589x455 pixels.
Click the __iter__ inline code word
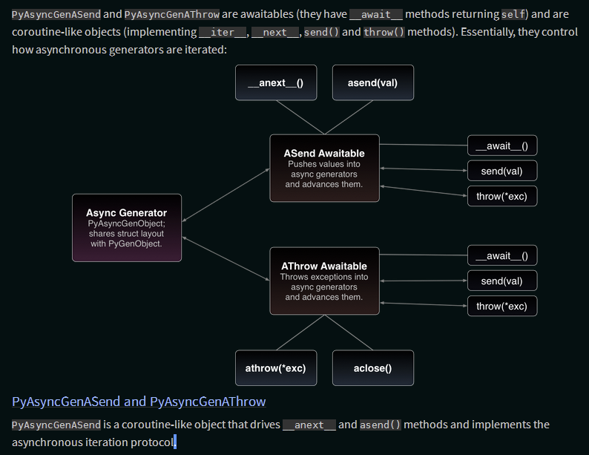(223, 33)
